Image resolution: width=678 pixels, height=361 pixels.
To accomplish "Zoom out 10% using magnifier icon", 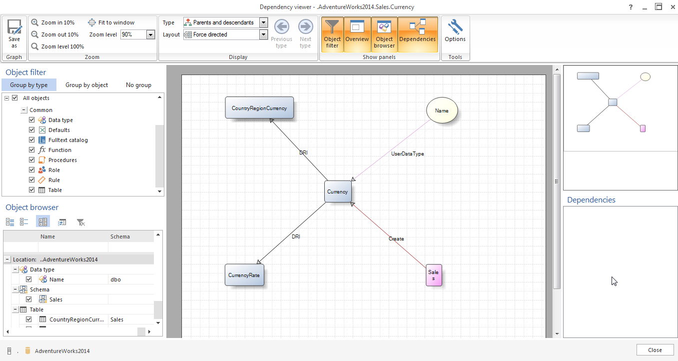I will (x=35, y=34).
